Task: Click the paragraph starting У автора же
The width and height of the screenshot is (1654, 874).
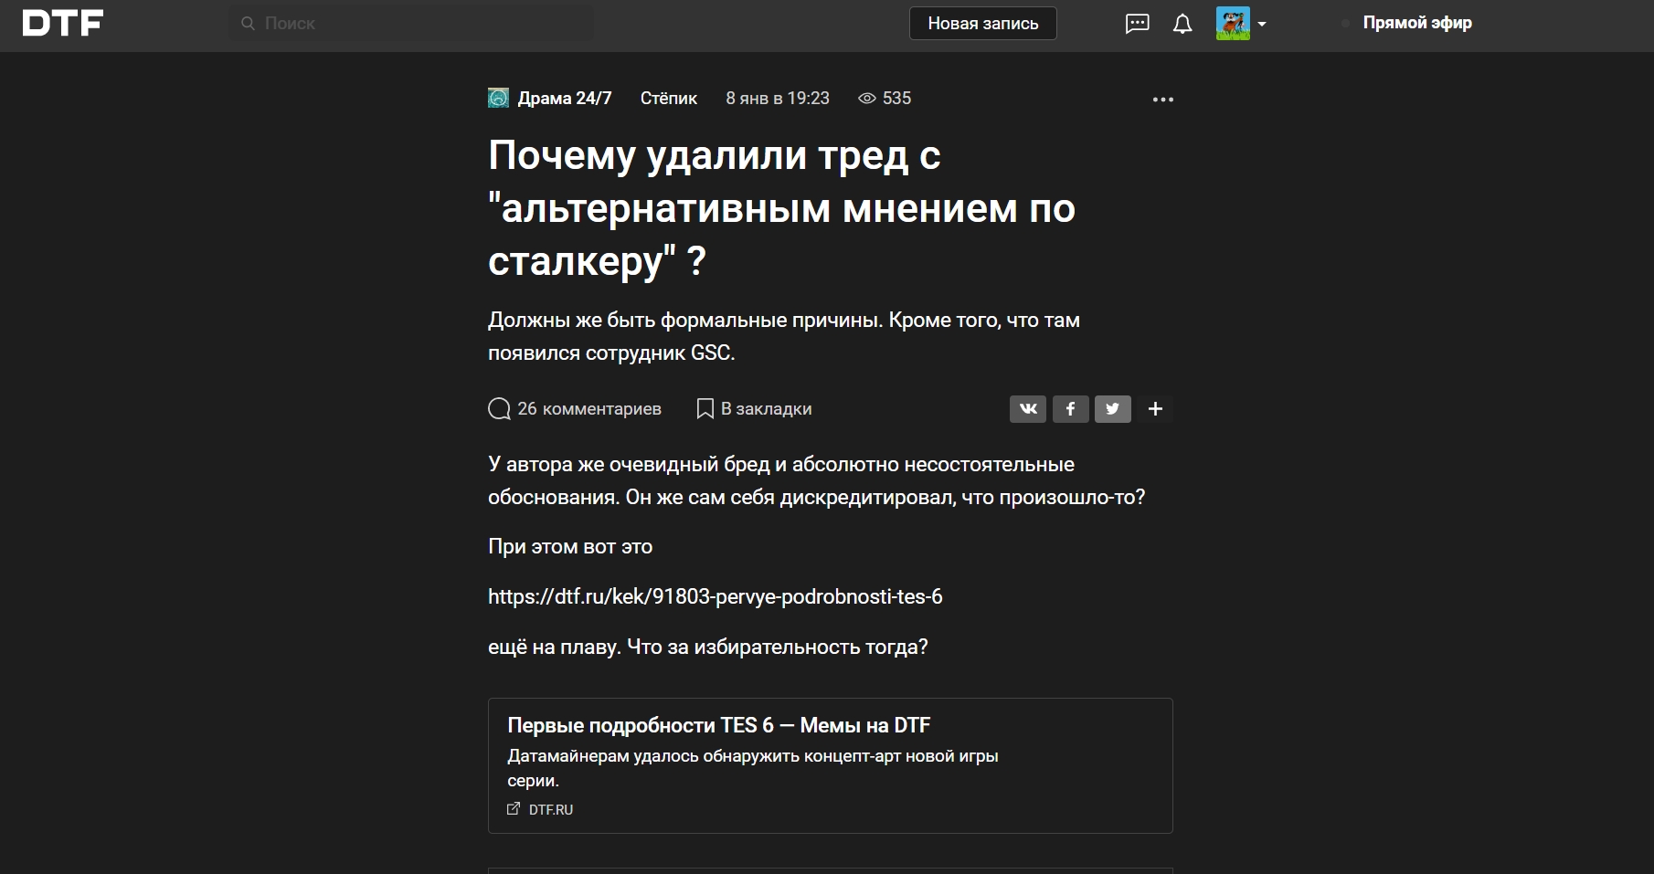Action: coord(817,481)
